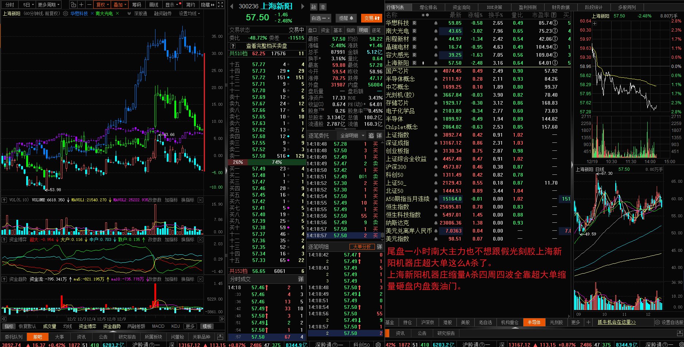
Task: Open 资金流向 tab
Action: 462,7
